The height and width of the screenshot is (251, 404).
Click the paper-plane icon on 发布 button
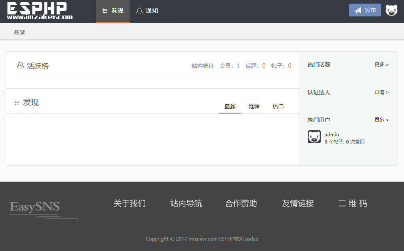click(358, 10)
